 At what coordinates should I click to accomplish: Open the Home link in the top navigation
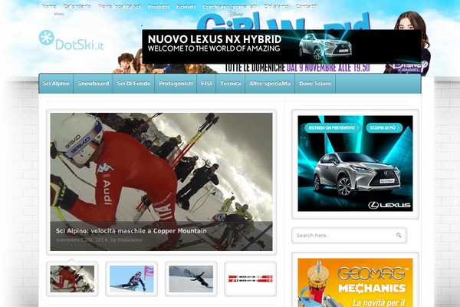(49, 6)
